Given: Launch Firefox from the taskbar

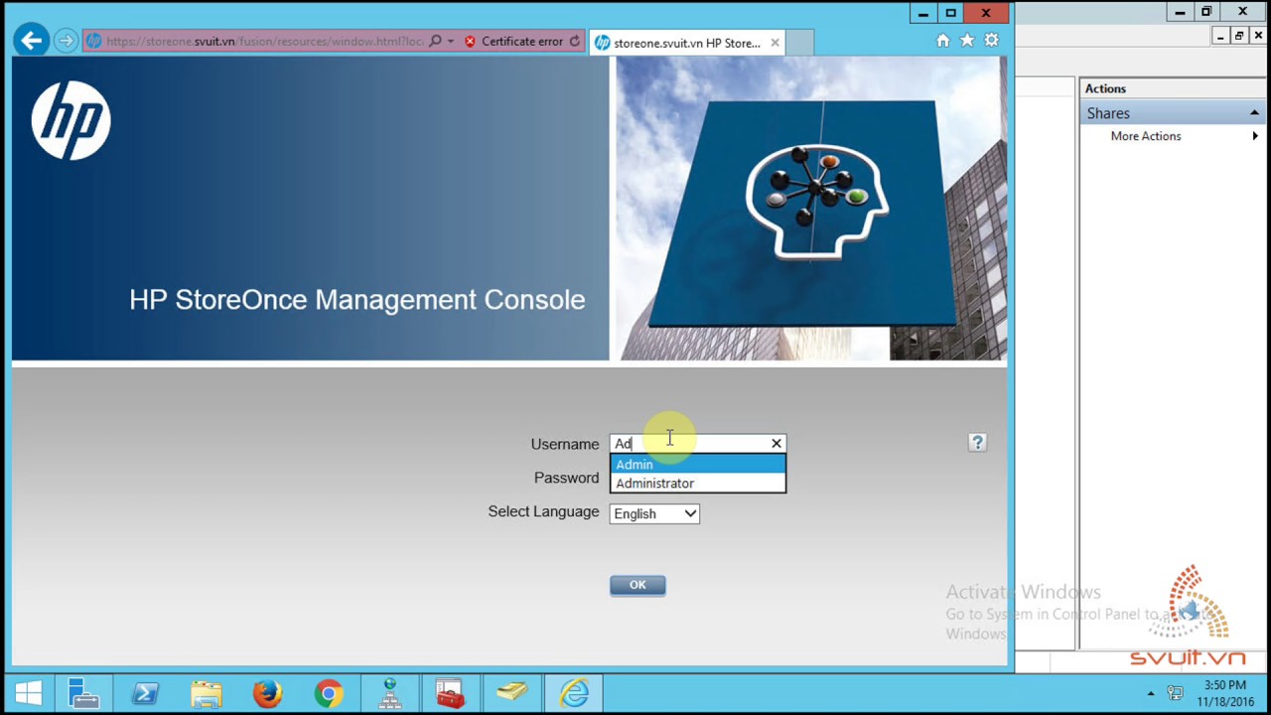Looking at the screenshot, I should click(267, 692).
